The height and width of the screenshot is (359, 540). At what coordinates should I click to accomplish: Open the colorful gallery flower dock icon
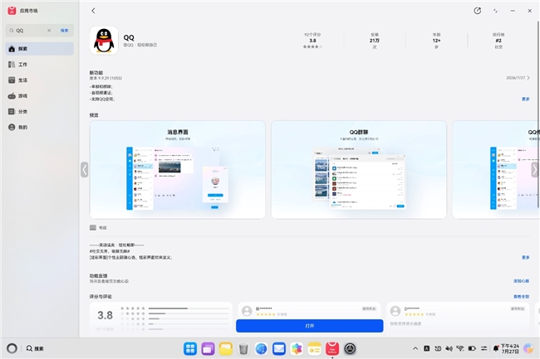[297, 349]
